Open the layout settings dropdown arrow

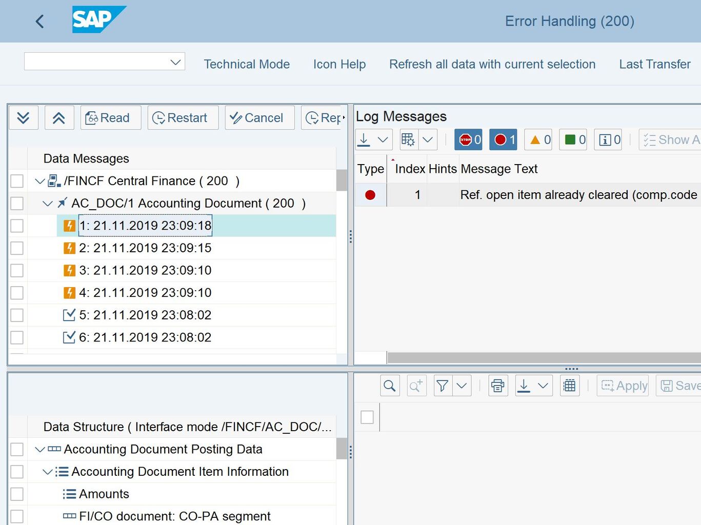click(428, 139)
